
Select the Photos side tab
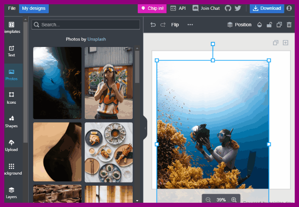coord(12,75)
